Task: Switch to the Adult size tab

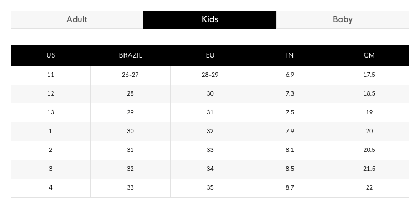Action: [x=77, y=19]
